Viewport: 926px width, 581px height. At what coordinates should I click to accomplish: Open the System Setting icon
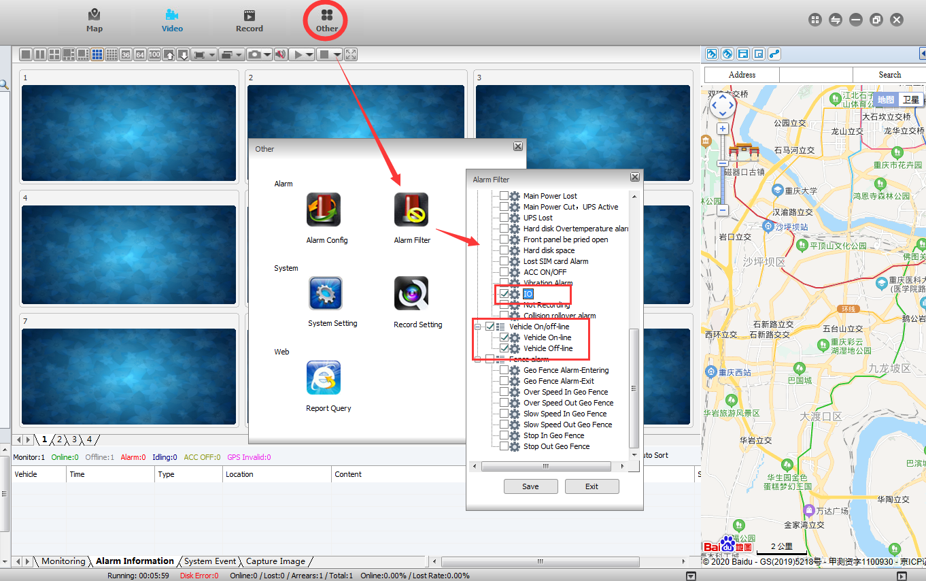click(325, 293)
